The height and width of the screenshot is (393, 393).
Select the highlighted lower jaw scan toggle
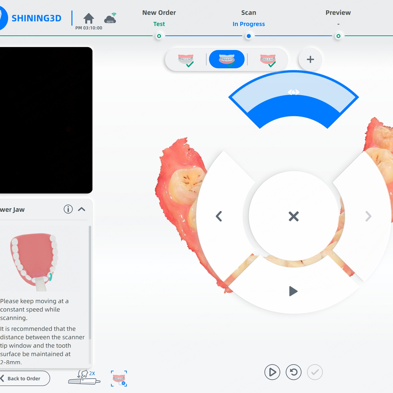point(227,60)
